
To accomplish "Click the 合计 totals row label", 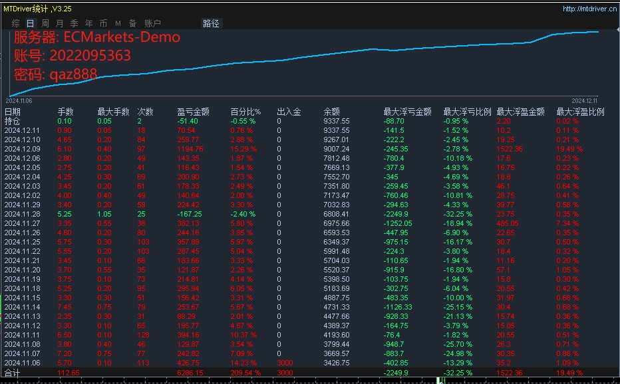I will [x=12, y=373].
